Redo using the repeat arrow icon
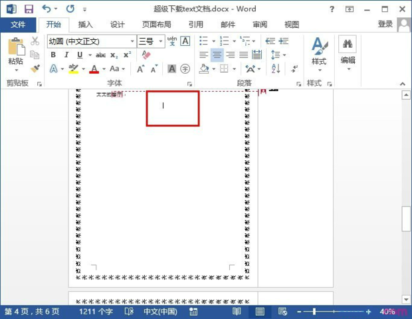Screen dimensions: 412x319 click(70, 9)
